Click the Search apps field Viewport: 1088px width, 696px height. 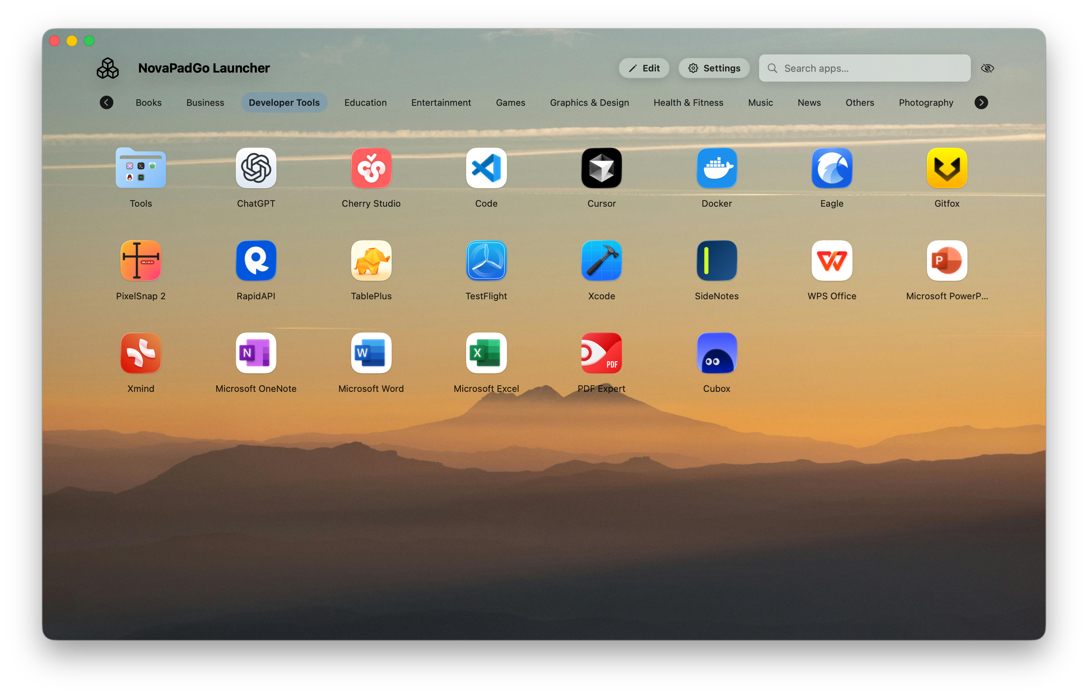tap(864, 68)
